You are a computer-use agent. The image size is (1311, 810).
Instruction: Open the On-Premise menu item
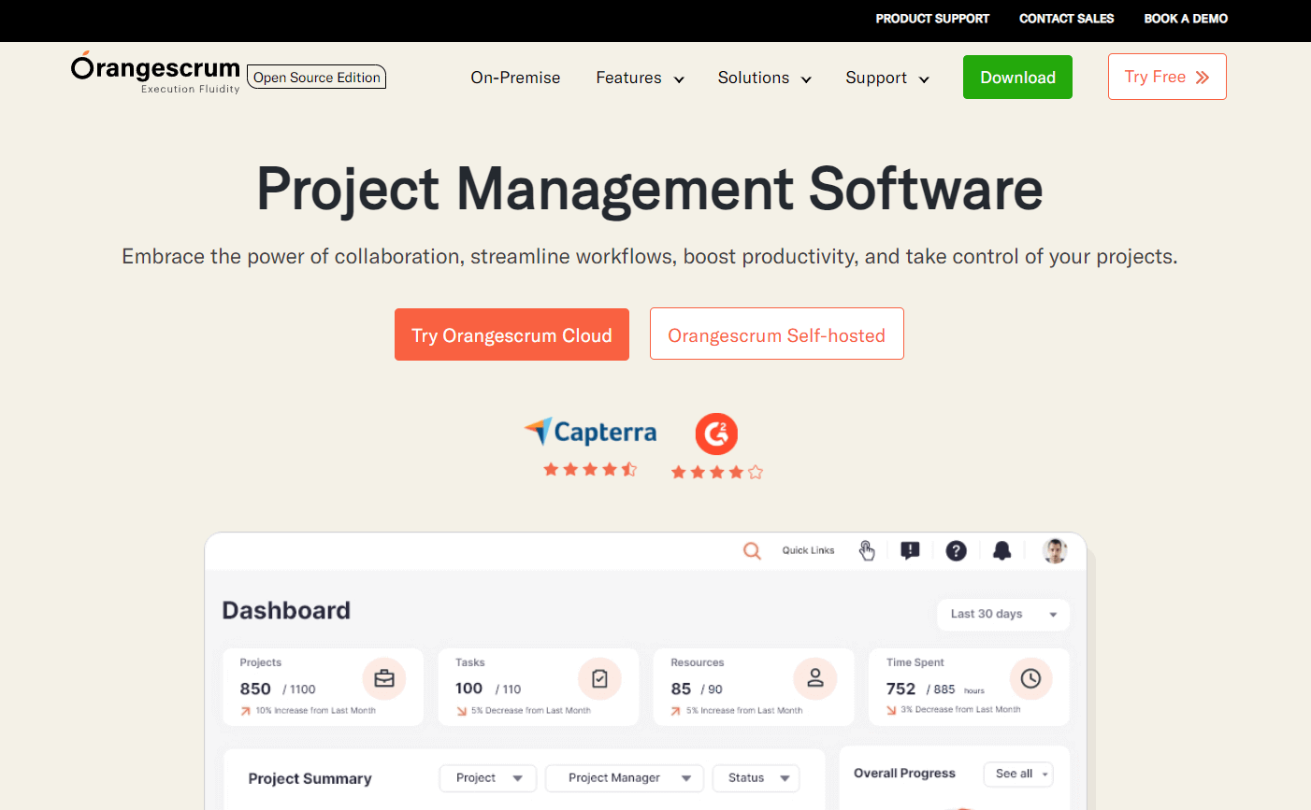515,78
